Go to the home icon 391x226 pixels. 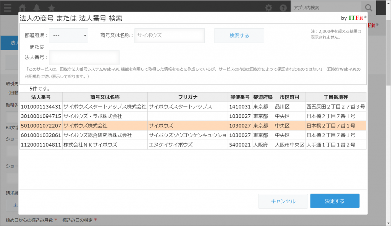pos(23,8)
